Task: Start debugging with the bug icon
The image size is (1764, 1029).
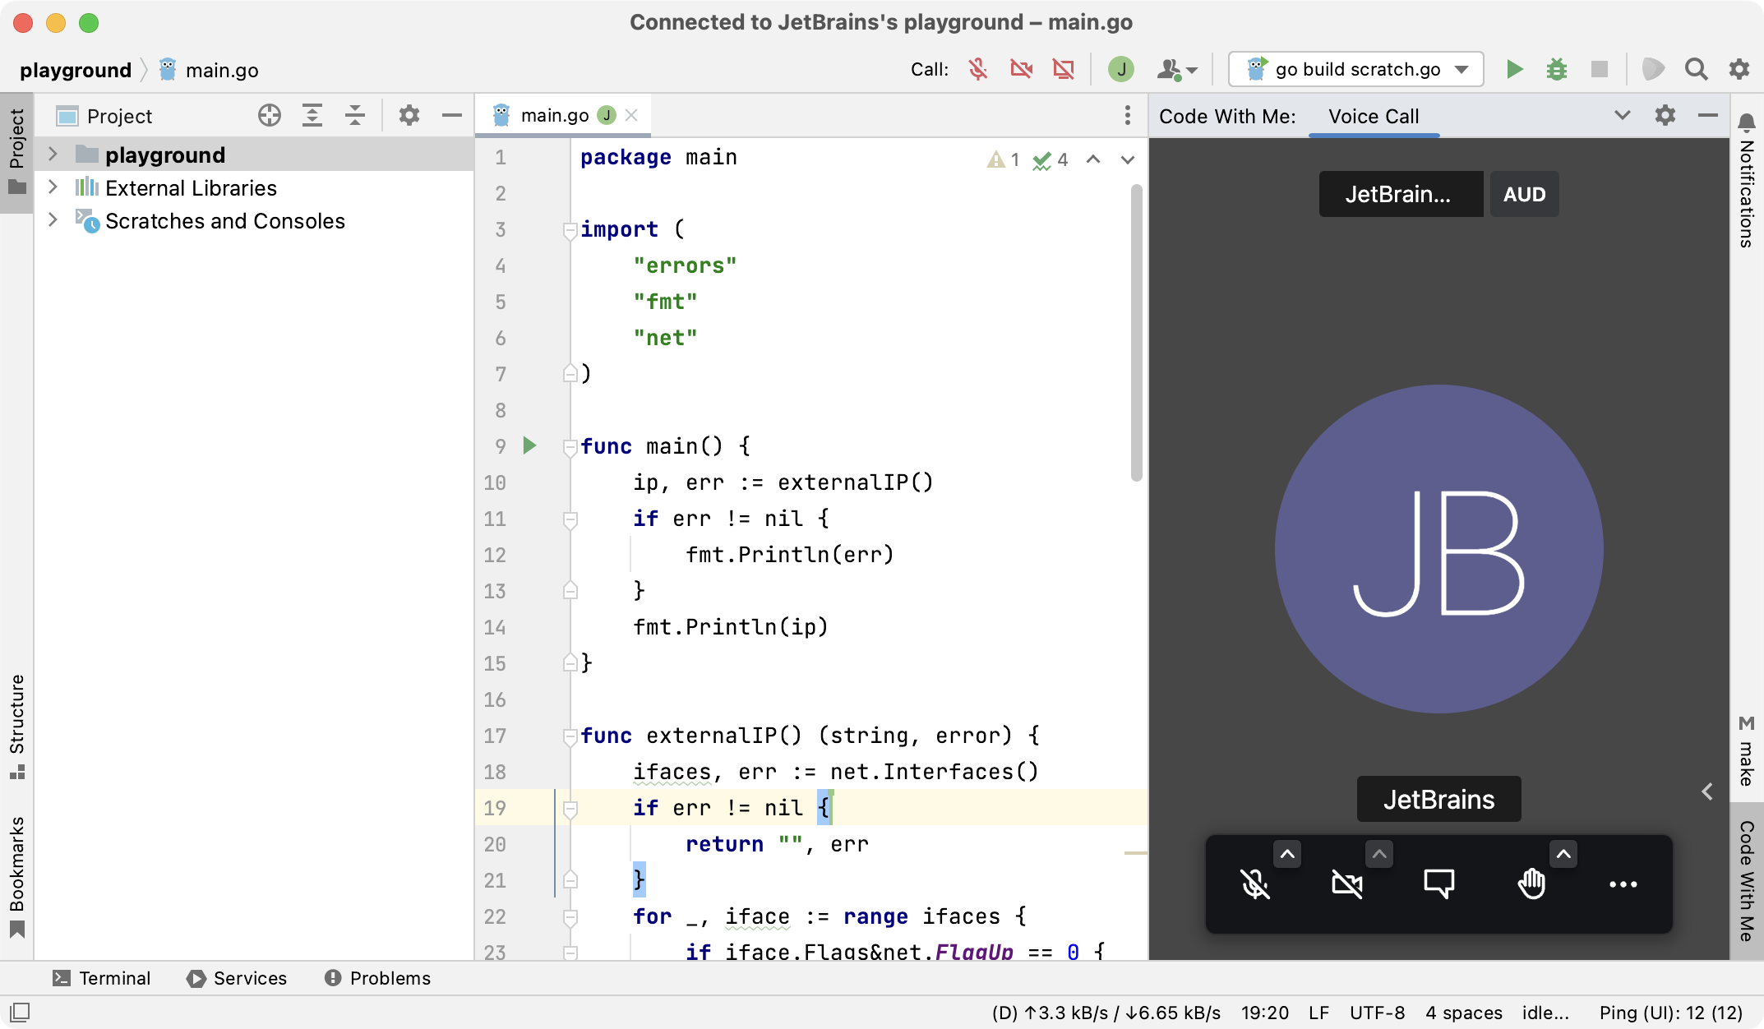Action: [x=1557, y=69]
